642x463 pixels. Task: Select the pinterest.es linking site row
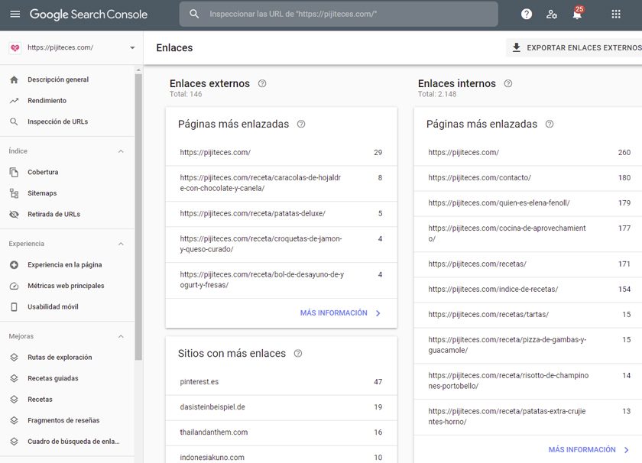coord(281,382)
